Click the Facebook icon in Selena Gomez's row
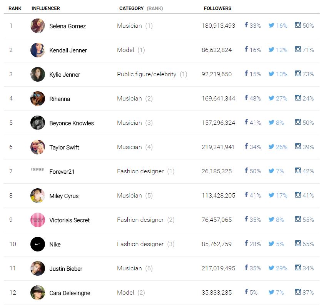 (x=246, y=25)
